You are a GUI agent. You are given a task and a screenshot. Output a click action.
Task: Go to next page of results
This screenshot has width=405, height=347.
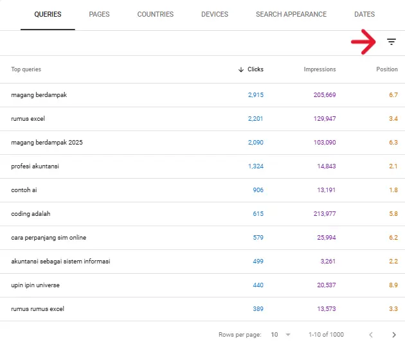point(393,335)
